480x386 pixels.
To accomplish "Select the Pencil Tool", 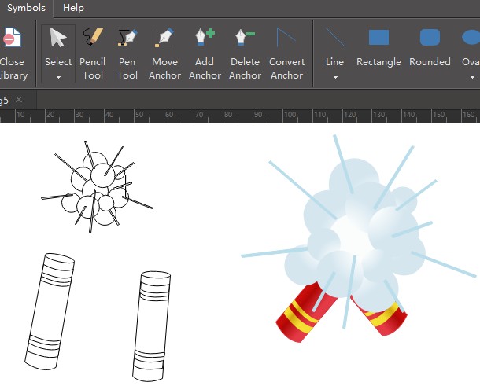I will click(x=92, y=52).
